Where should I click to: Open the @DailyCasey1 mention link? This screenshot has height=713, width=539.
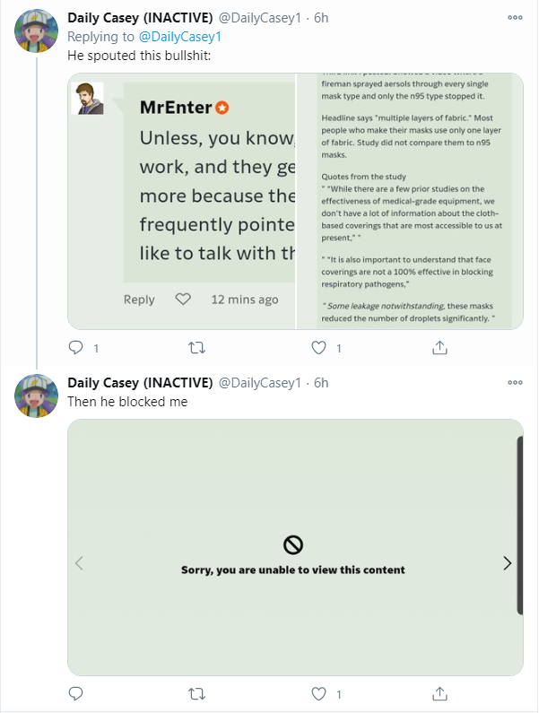[178, 37]
